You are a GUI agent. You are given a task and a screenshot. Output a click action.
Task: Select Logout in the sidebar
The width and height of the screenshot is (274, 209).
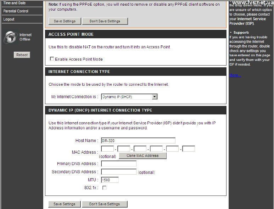click(x=9, y=19)
